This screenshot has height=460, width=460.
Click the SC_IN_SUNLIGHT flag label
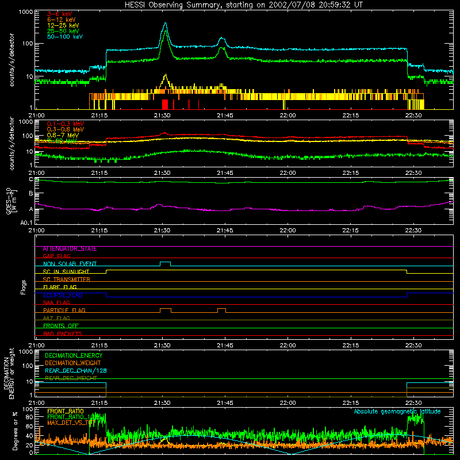point(66,271)
